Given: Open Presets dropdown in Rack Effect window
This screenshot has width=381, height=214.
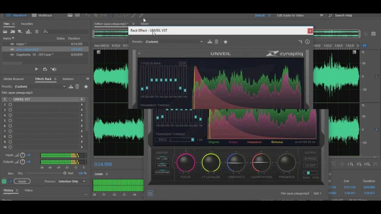Looking at the screenshot, I should tap(174, 42).
